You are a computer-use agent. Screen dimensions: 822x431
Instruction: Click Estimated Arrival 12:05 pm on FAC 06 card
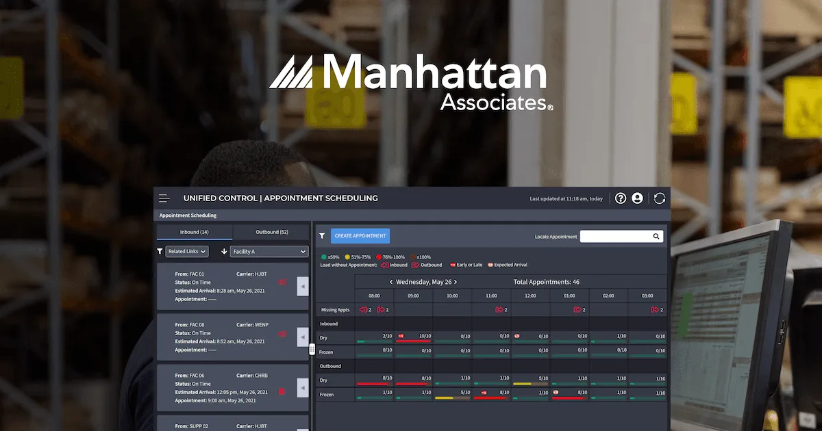point(221,392)
